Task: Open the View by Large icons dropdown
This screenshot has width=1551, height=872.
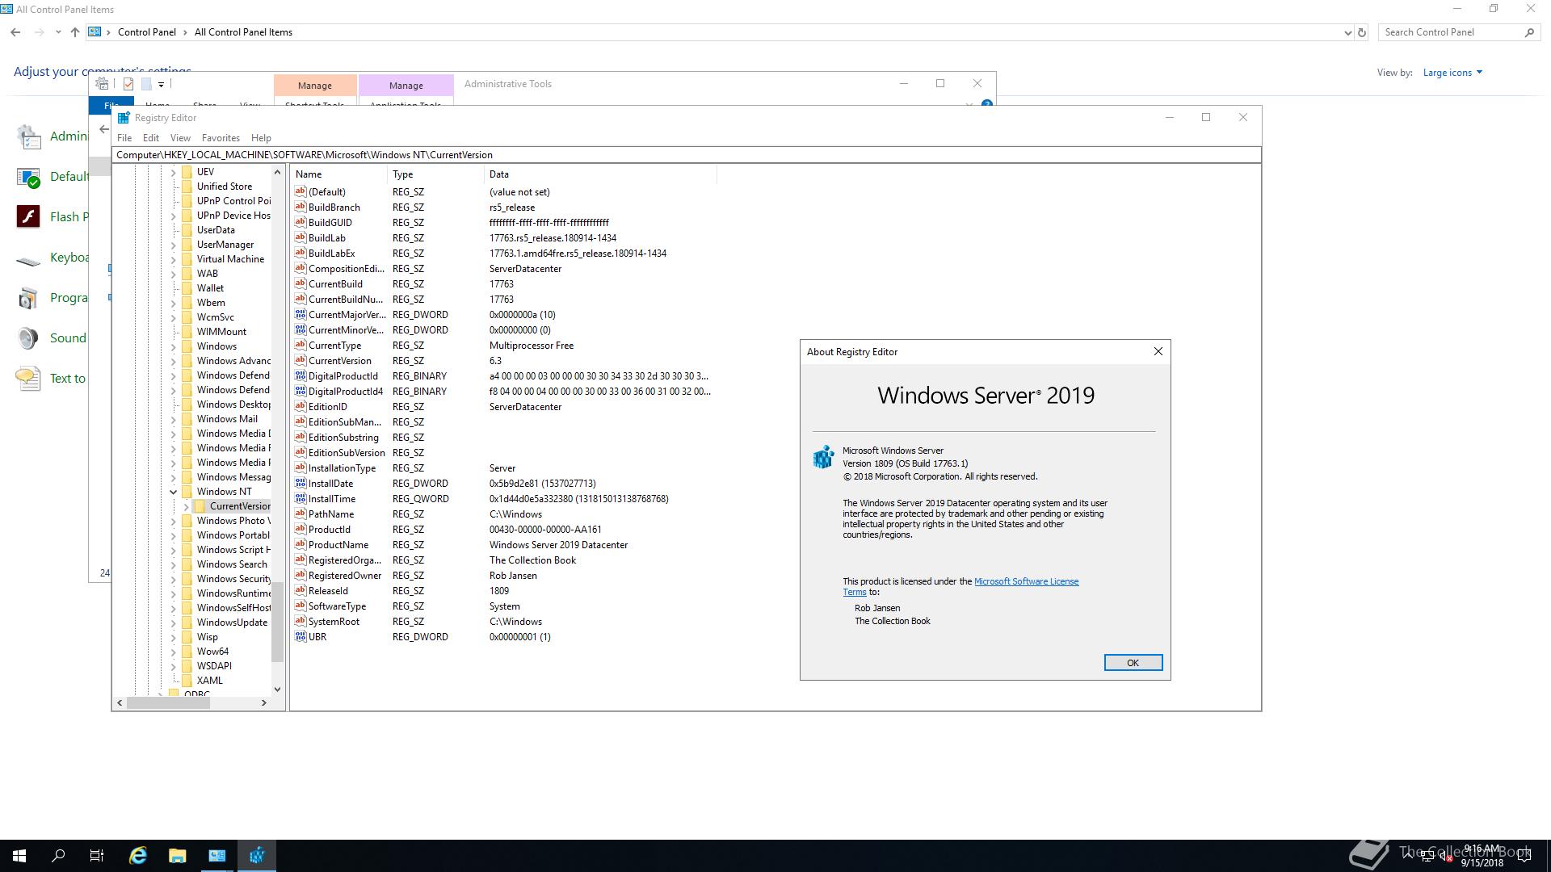Action: 1452,73
